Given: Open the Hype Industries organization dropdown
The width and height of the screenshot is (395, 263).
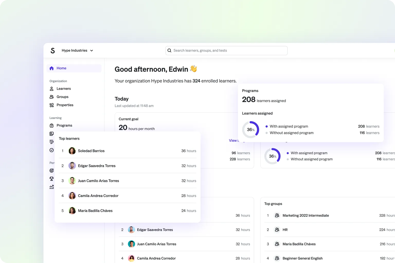Looking at the screenshot, I should point(77,51).
